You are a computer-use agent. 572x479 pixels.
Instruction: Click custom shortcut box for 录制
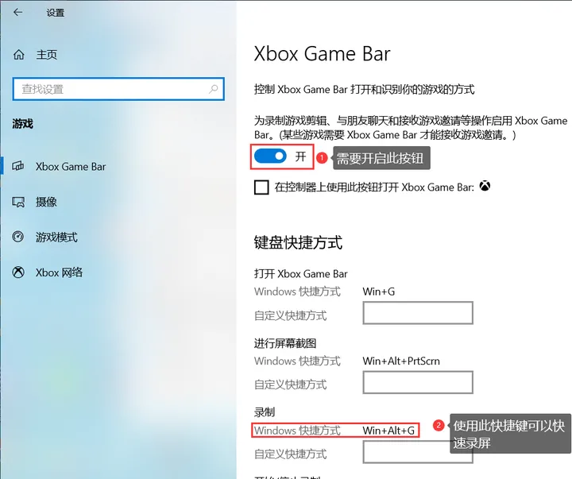point(406,452)
